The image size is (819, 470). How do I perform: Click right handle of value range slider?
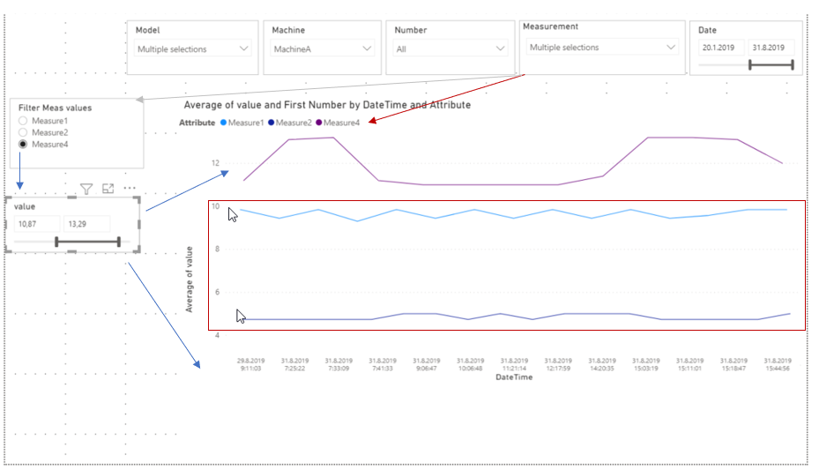pyautogui.click(x=119, y=242)
